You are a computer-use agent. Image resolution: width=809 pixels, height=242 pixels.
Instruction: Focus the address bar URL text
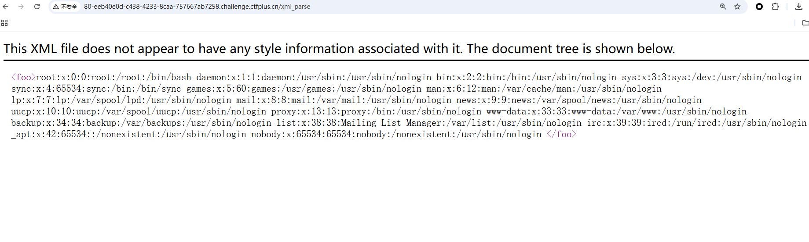[197, 7]
